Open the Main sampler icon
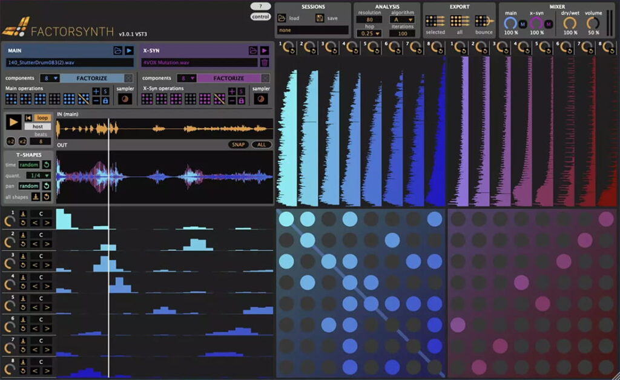Image resolution: width=620 pixels, height=380 pixels. point(125,99)
